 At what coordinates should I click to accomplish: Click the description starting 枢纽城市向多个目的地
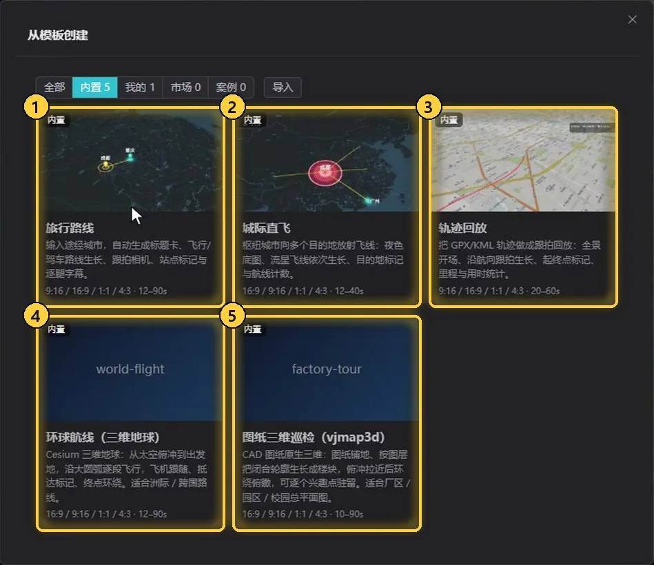[323, 259]
